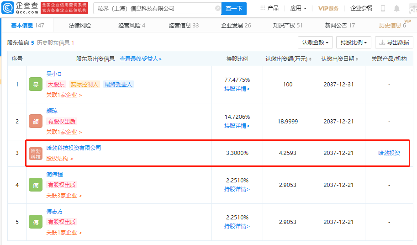Click 有股权出质 tag under 颜琼

click(x=62, y=121)
